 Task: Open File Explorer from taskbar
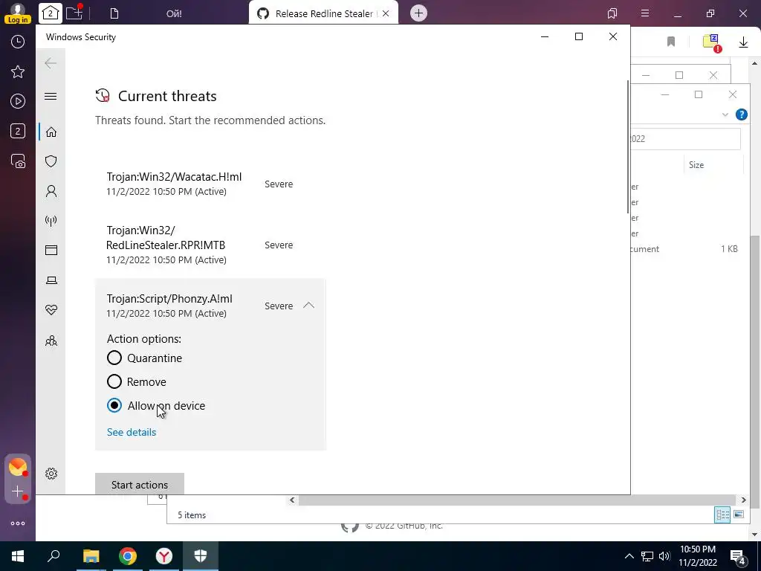point(91,556)
